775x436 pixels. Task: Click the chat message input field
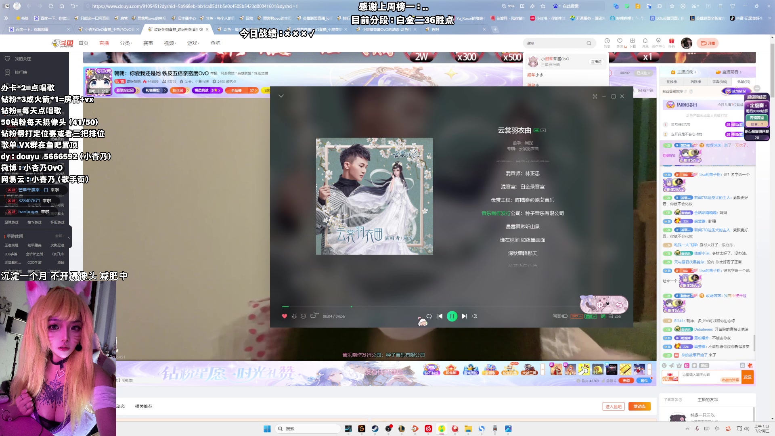coord(710,377)
